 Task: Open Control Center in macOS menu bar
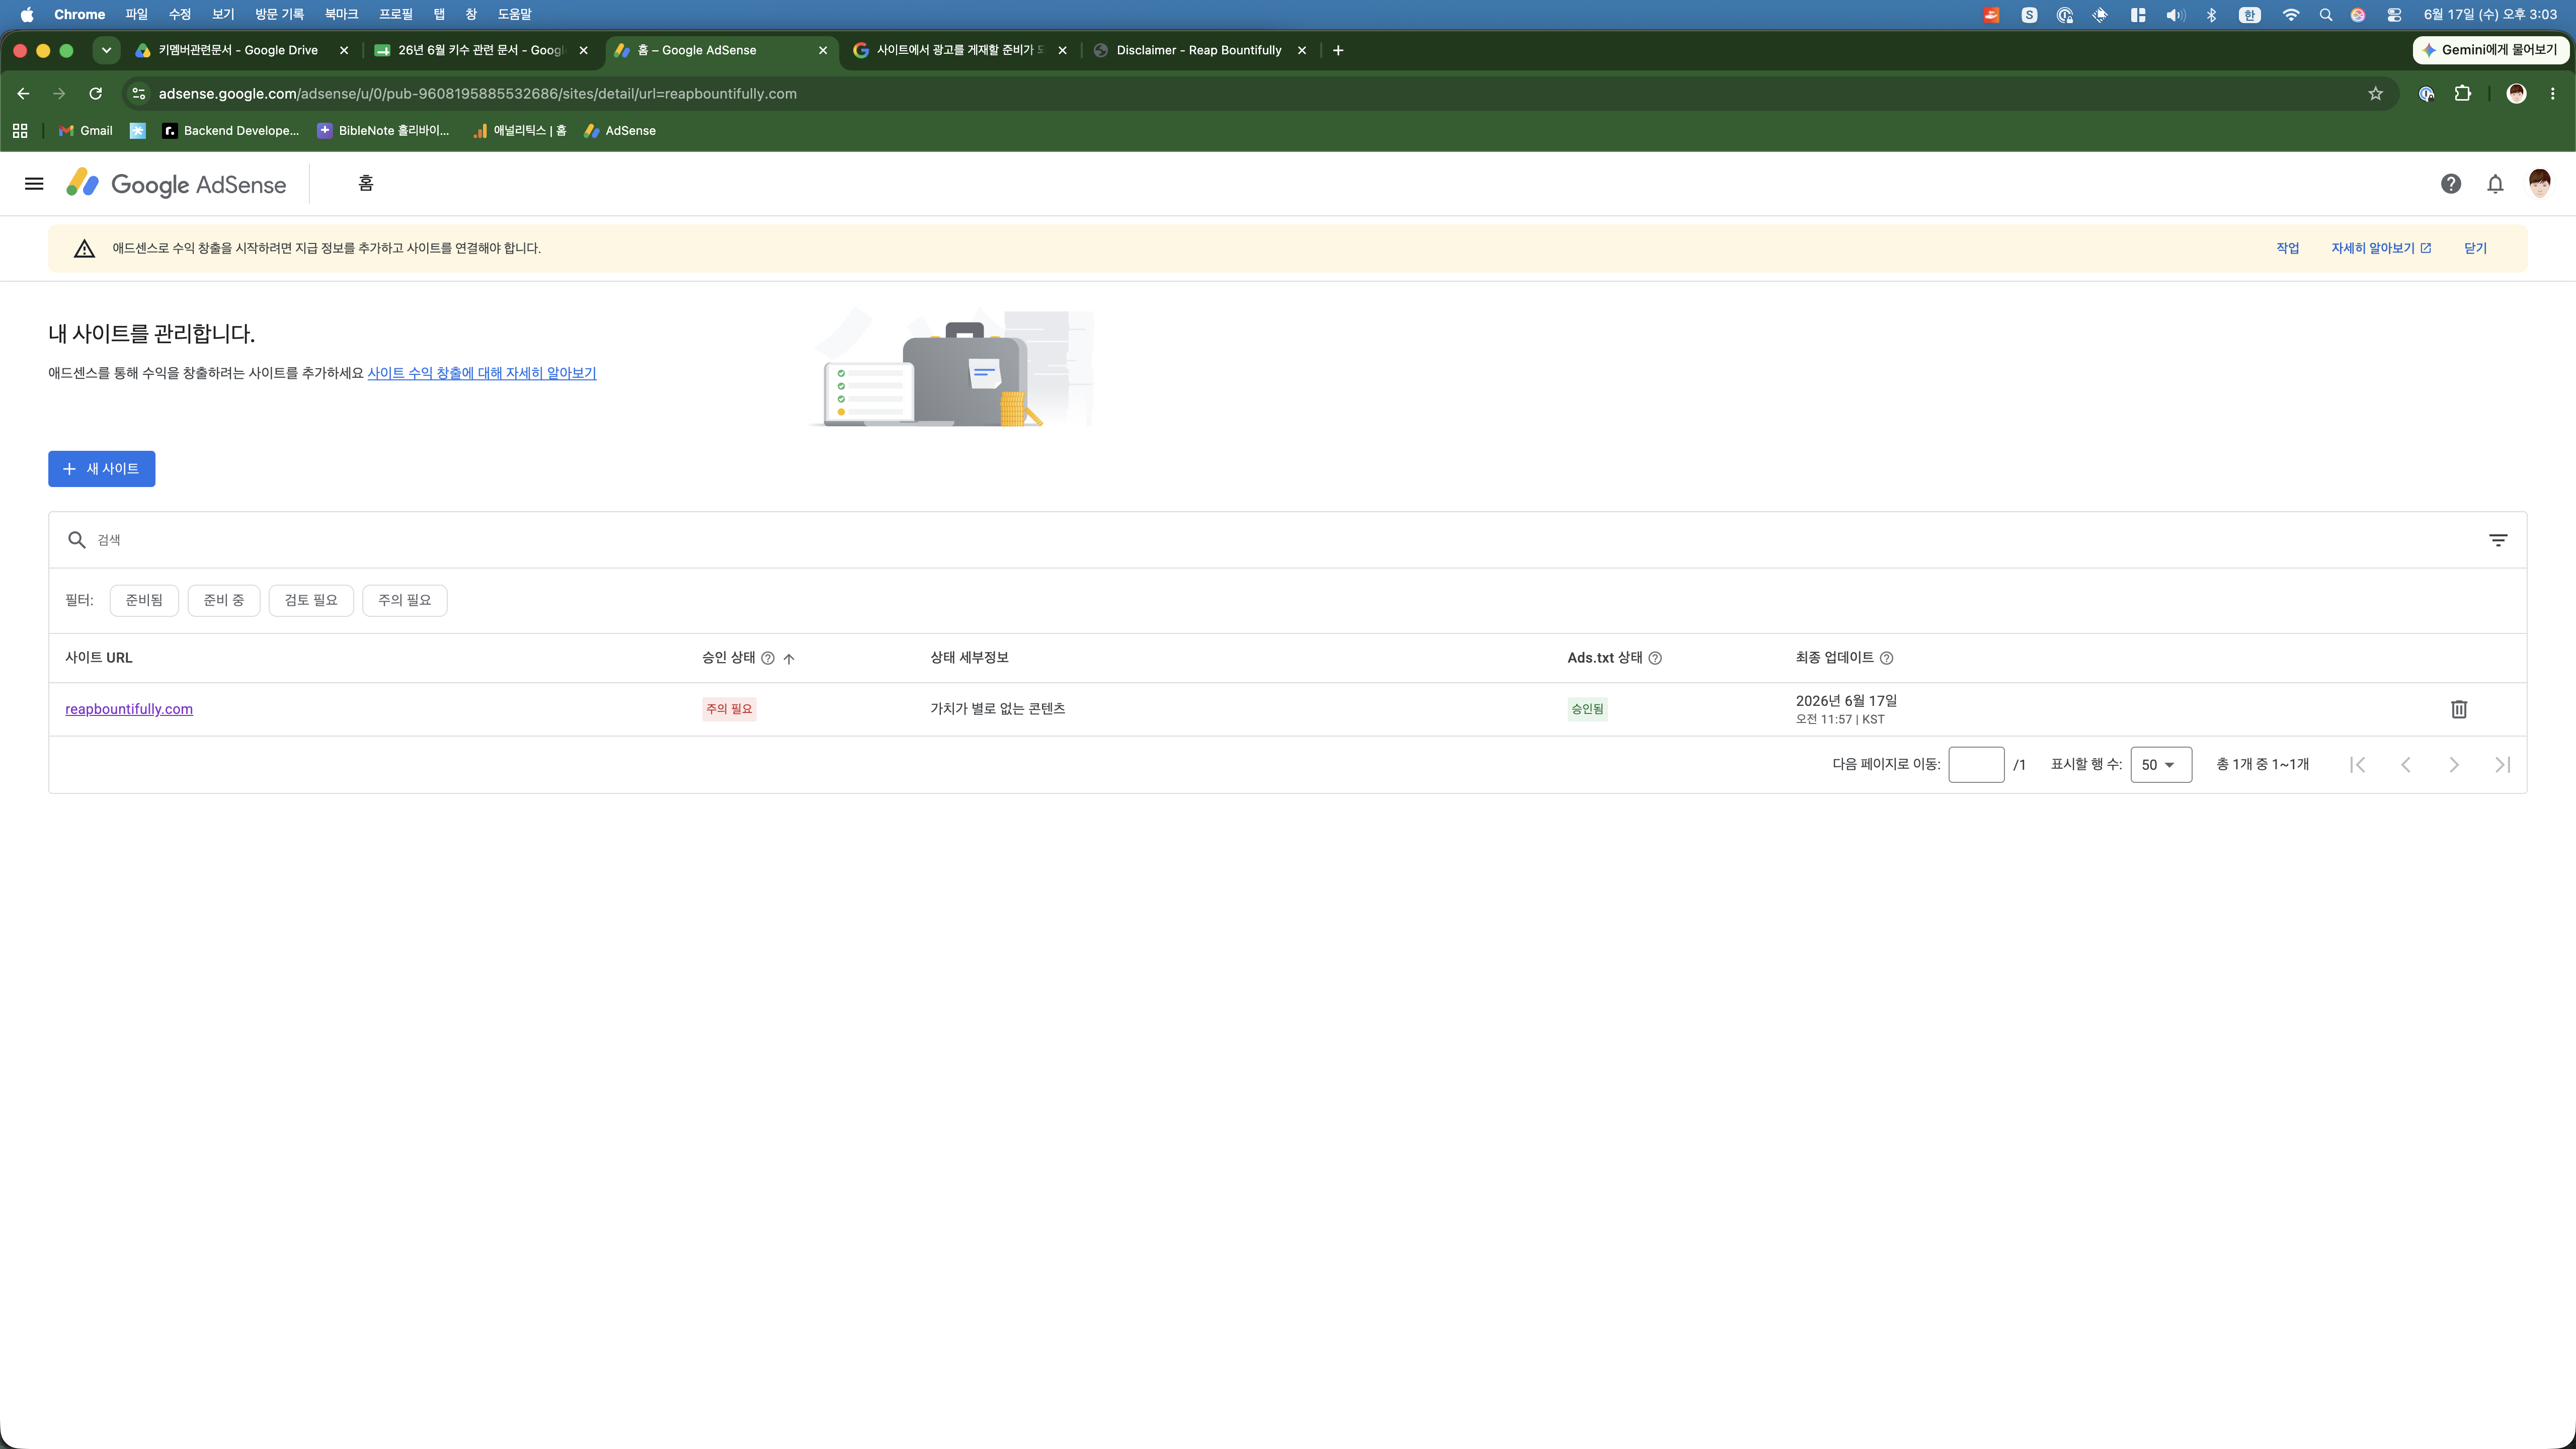coord(2394,14)
